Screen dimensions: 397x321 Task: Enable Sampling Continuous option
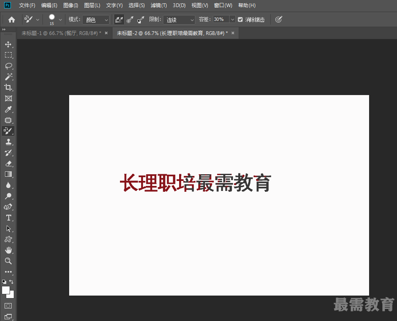[119, 20]
